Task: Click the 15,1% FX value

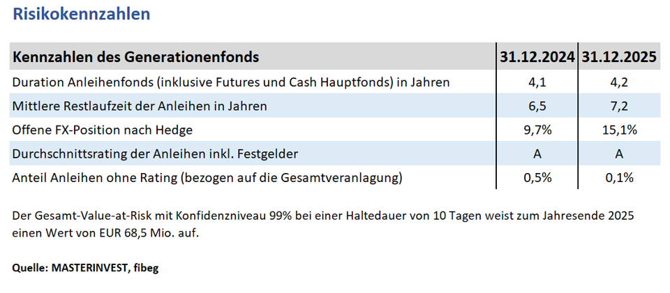Action: point(619,130)
